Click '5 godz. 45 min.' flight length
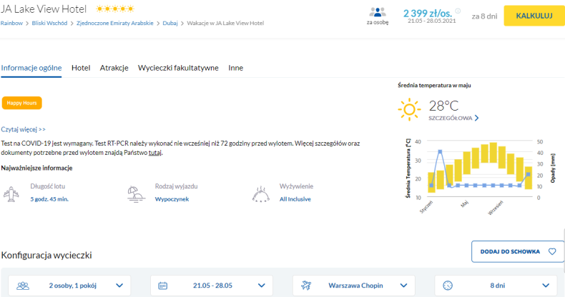The height and width of the screenshot is (297, 565). click(49, 199)
